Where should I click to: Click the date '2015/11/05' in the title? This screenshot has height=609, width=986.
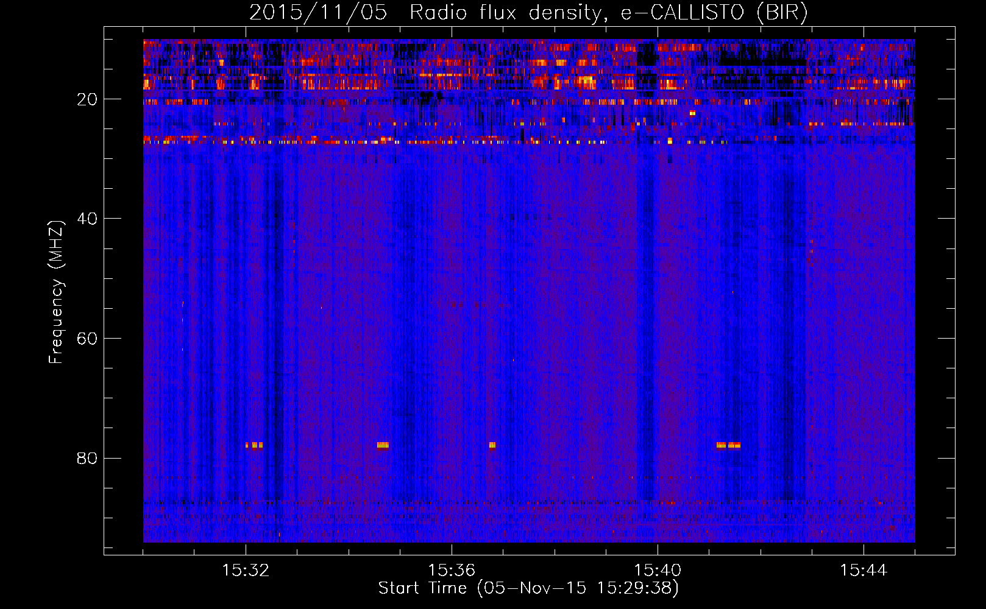pyautogui.click(x=317, y=13)
